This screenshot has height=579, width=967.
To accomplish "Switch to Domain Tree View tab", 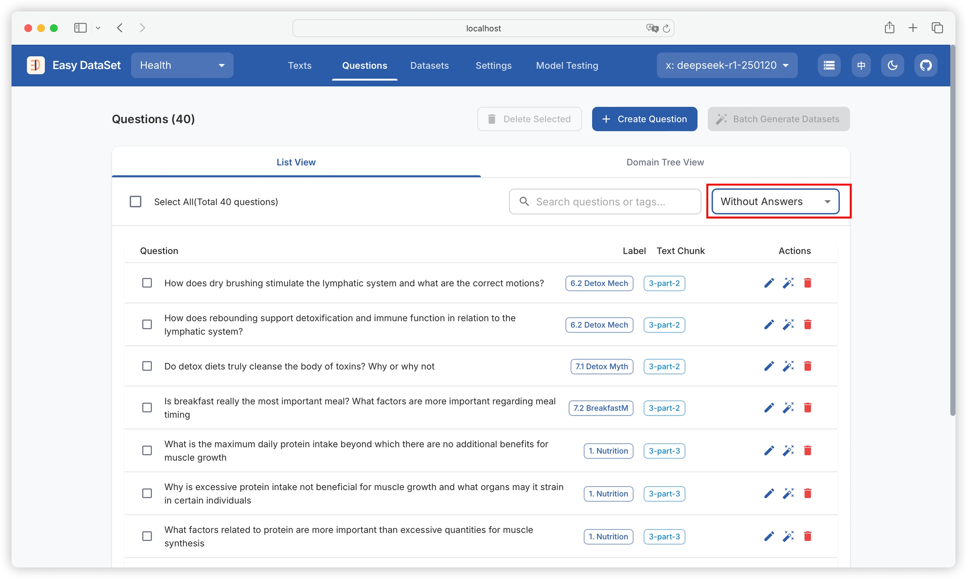I will pos(665,162).
